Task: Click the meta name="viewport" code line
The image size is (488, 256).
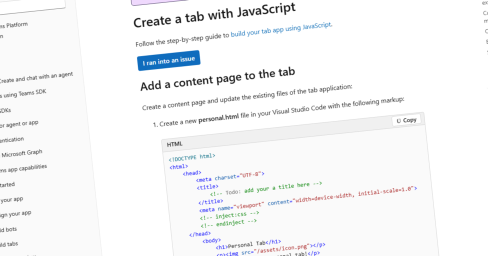Action: [309, 199]
